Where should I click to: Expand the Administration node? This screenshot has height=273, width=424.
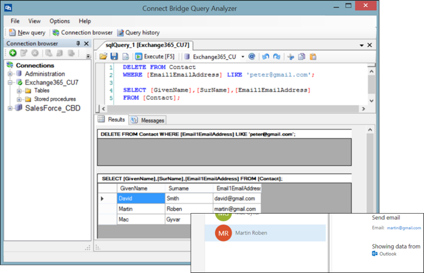coord(10,73)
